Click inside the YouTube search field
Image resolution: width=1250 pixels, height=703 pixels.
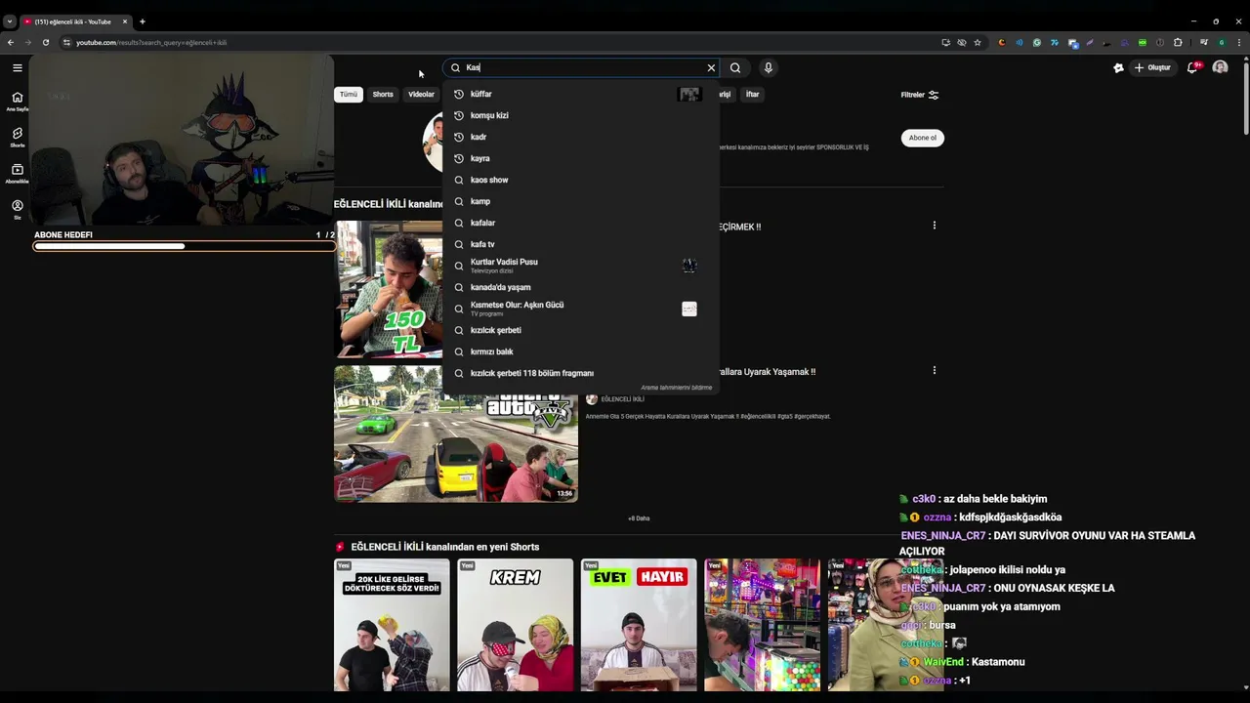click(x=581, y=67)
